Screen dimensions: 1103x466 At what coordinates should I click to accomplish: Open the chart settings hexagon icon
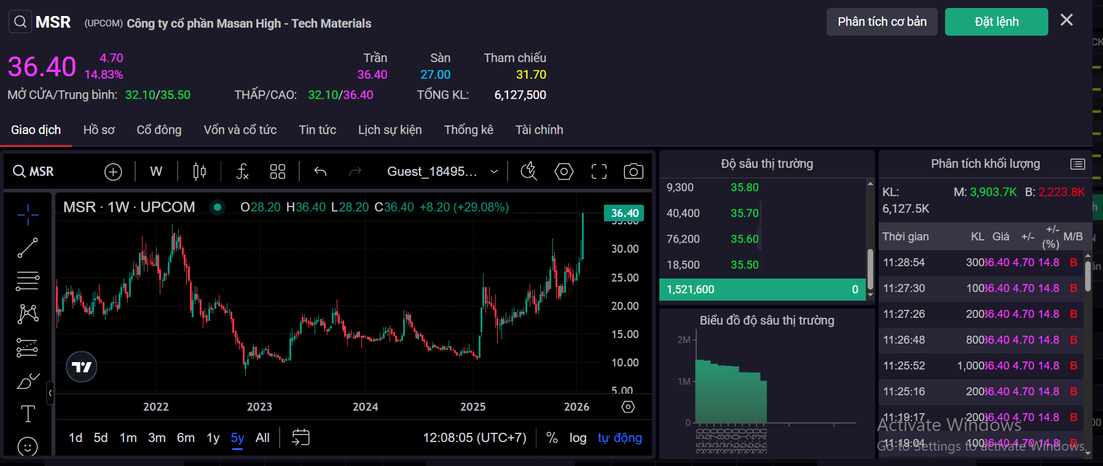(x=563, y=172)
